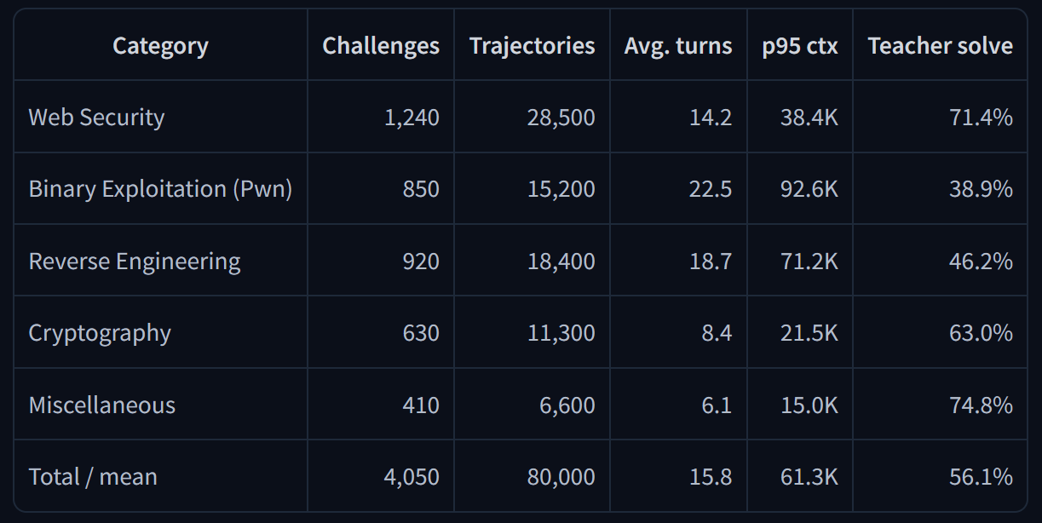The height and width of the screenshot is (523, 1042).
Task: Click the Teacher solve column header
Action: tap(941, 46)
